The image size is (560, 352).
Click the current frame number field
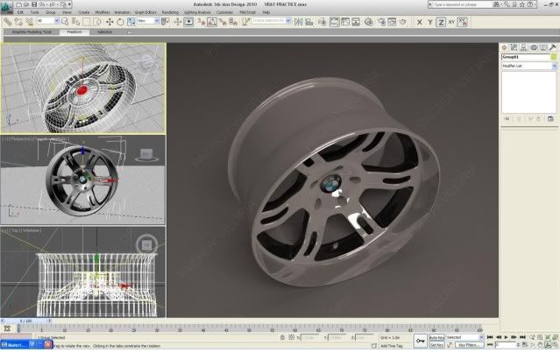(506, 345)
